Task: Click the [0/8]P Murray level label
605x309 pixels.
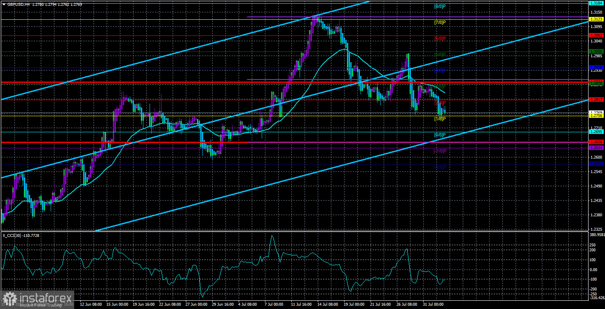Action: pos(440,135)
